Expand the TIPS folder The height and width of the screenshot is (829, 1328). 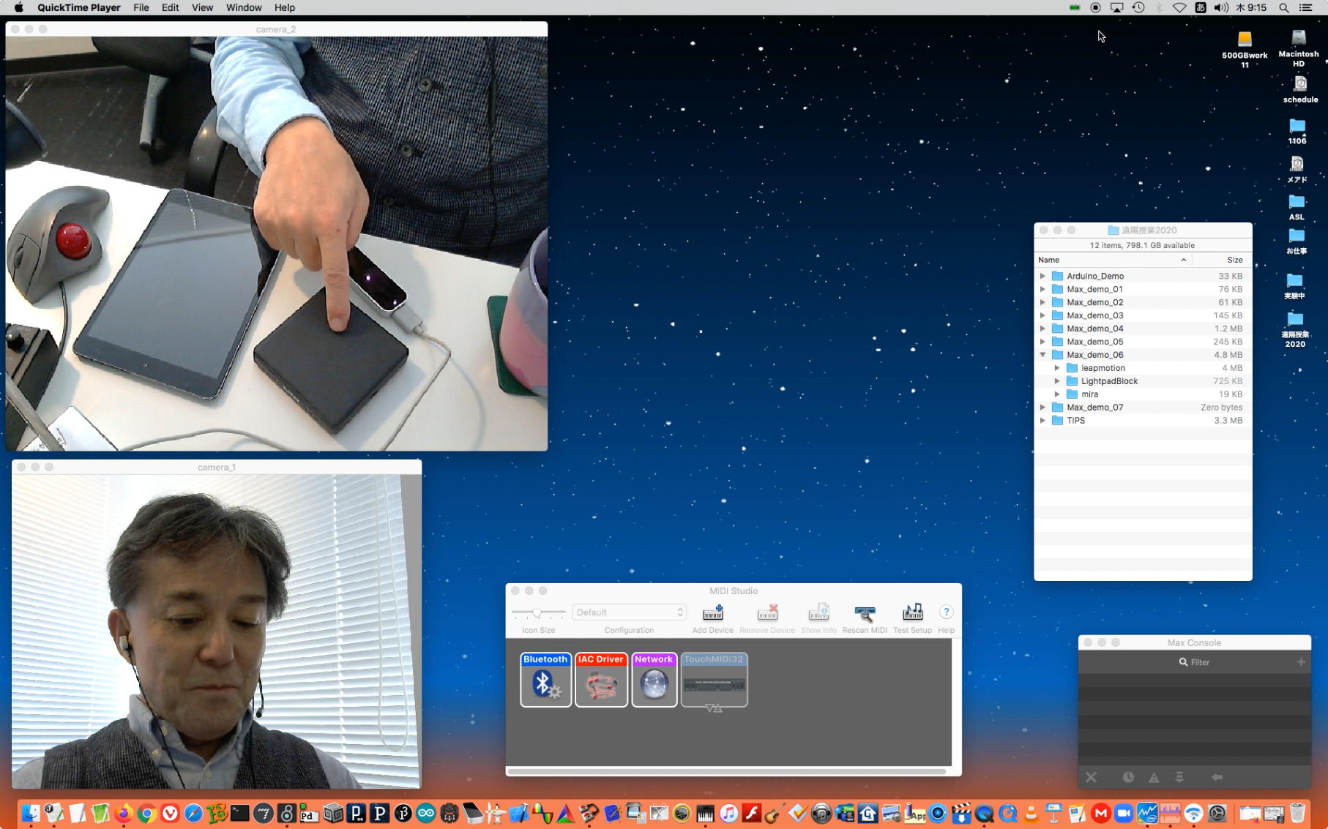(x=1042, y=421)
